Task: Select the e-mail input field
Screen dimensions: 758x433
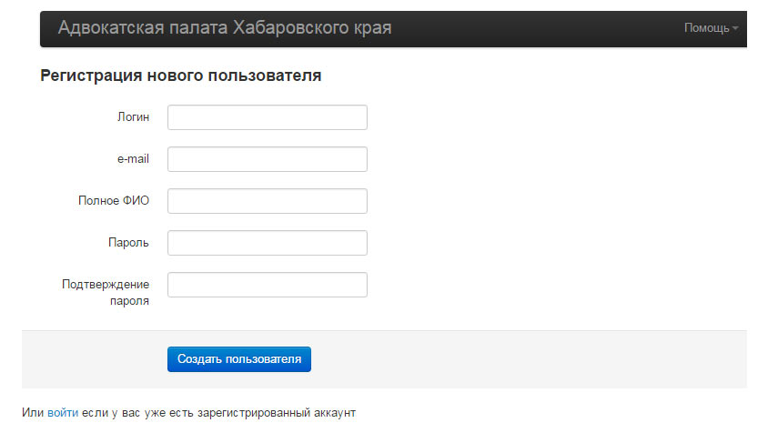Action: pos(268,159)
